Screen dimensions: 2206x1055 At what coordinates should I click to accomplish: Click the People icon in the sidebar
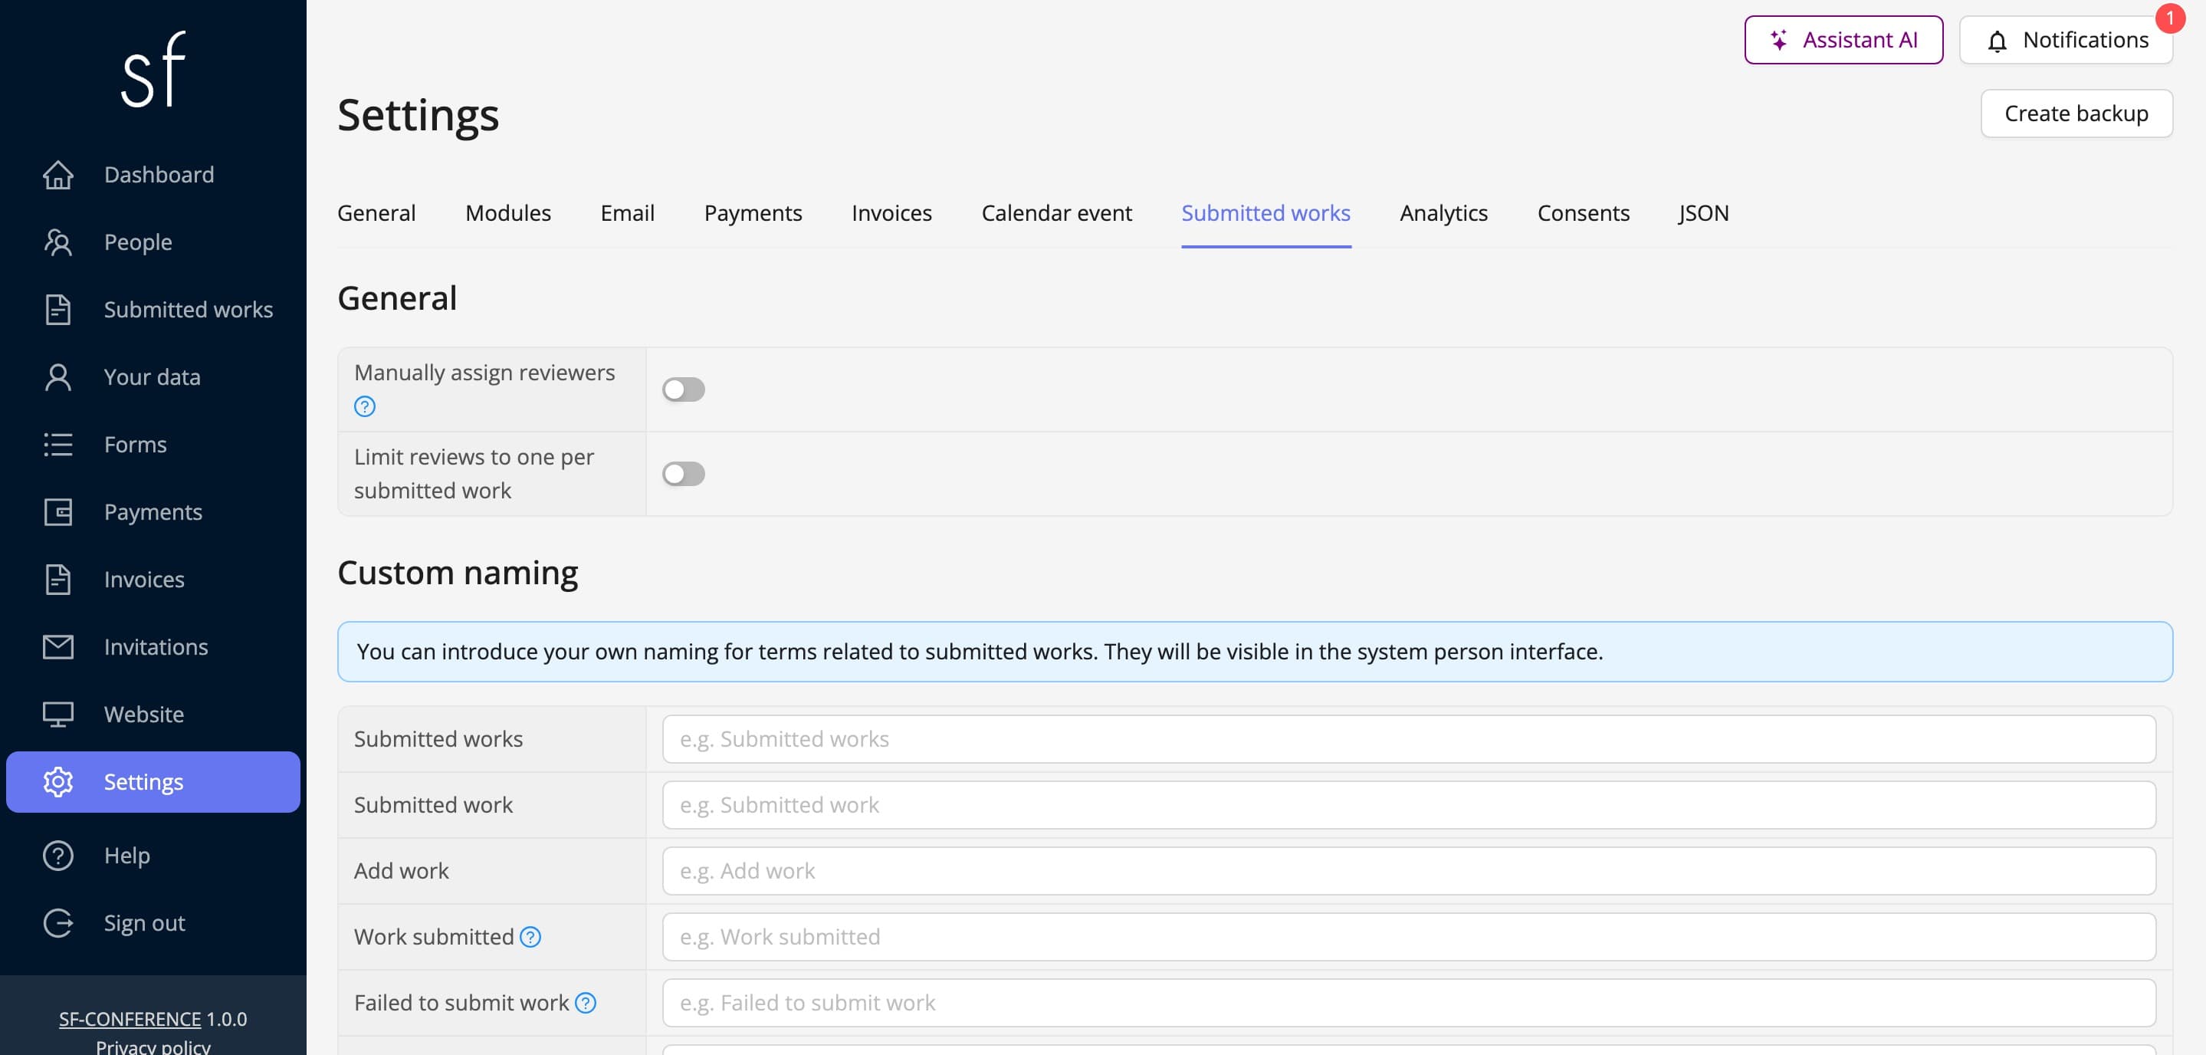pyautogui.click(x=58, y=242)
